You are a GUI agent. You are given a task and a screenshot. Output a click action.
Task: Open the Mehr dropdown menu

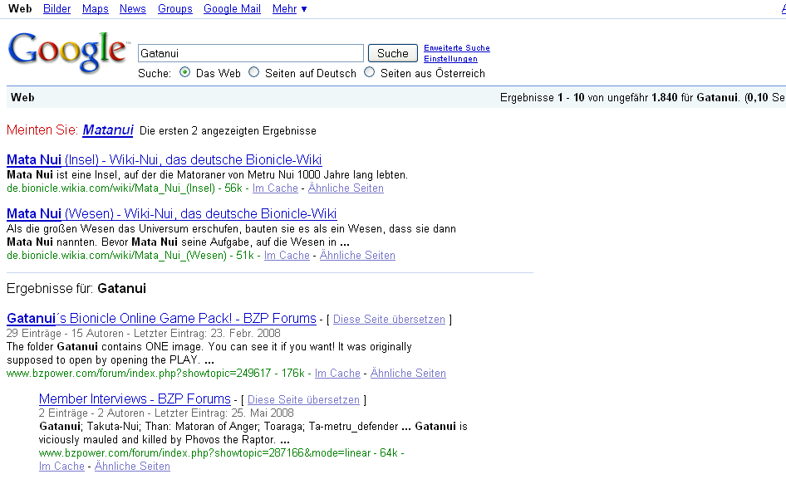[x=290, y=9]
